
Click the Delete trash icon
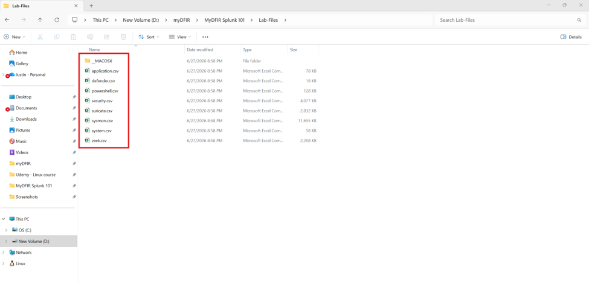coord(123,37)
